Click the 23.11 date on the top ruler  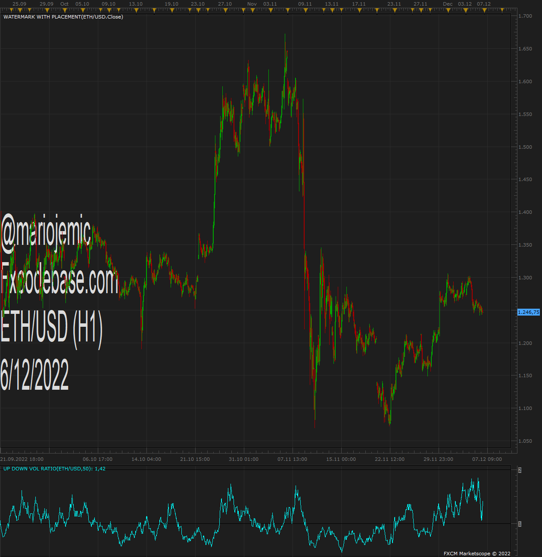click(x=394, y=4)
